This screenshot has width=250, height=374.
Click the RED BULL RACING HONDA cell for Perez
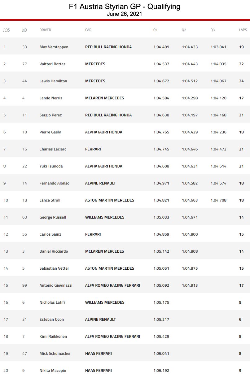(108, 115)
